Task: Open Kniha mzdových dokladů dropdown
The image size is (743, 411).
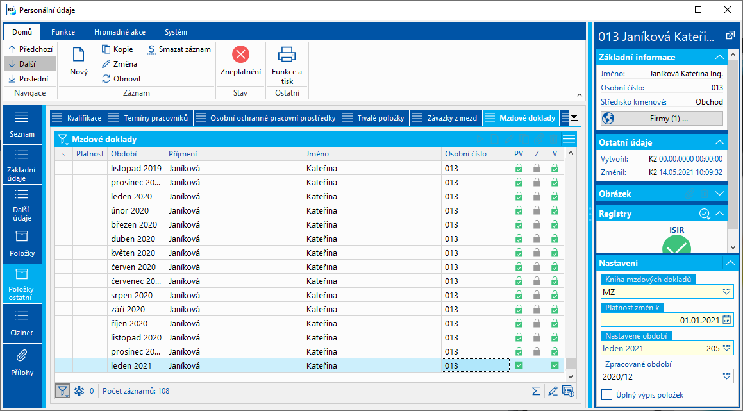Action: (726, 292)
